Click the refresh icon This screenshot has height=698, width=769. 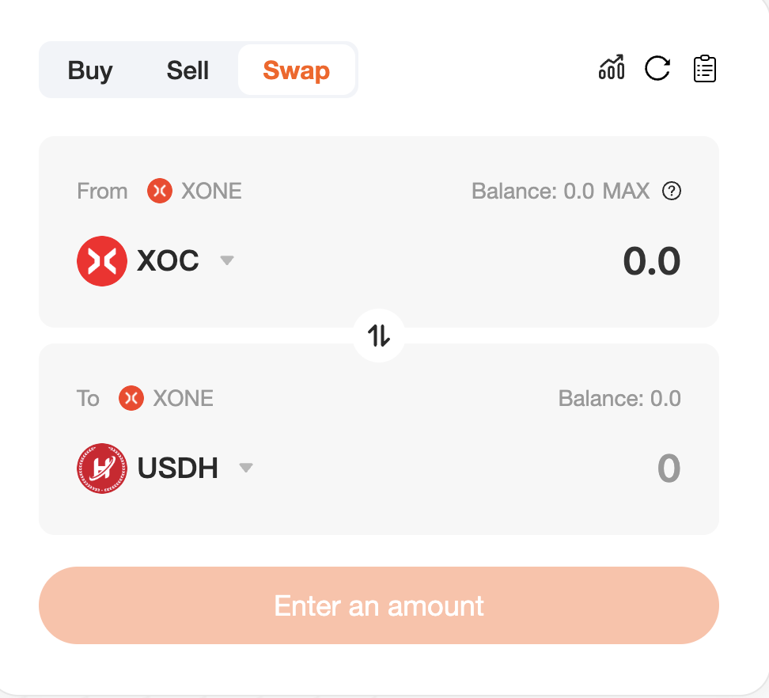657,68
